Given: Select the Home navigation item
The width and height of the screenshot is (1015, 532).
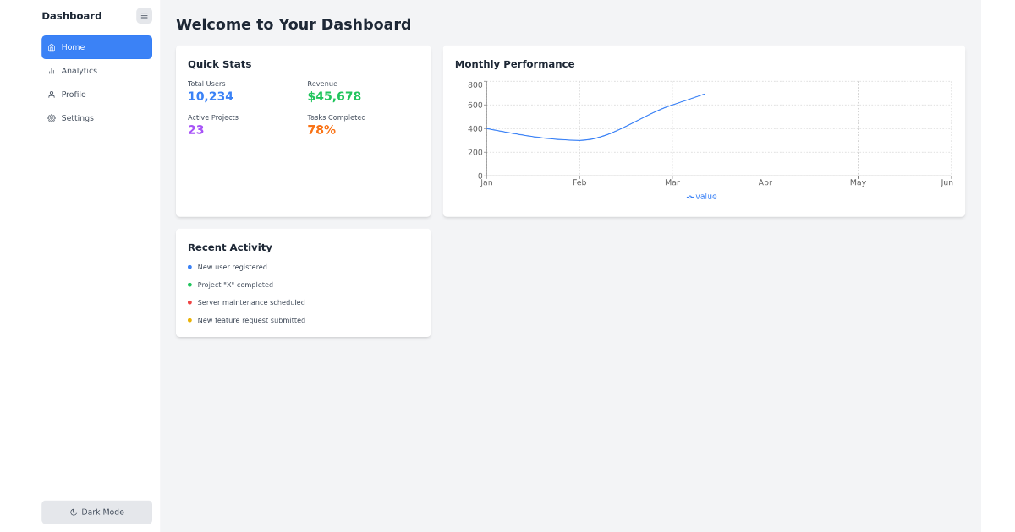Looking at the screenshot, I should click(71, 47).
